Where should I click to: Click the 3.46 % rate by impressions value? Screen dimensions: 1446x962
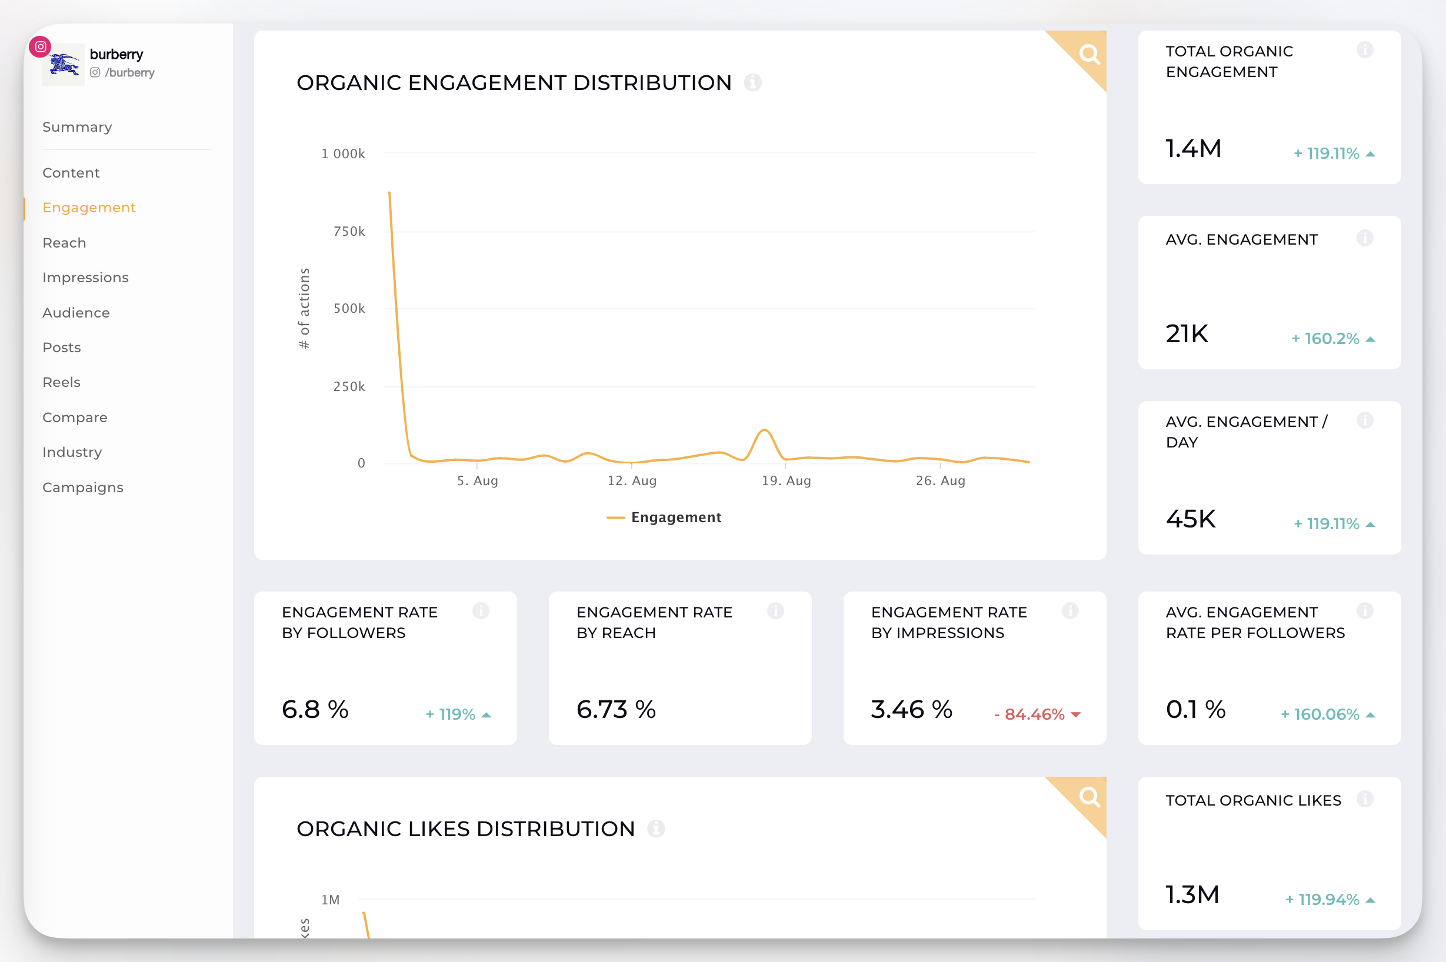pyautogui.click(x=912, y=710)
